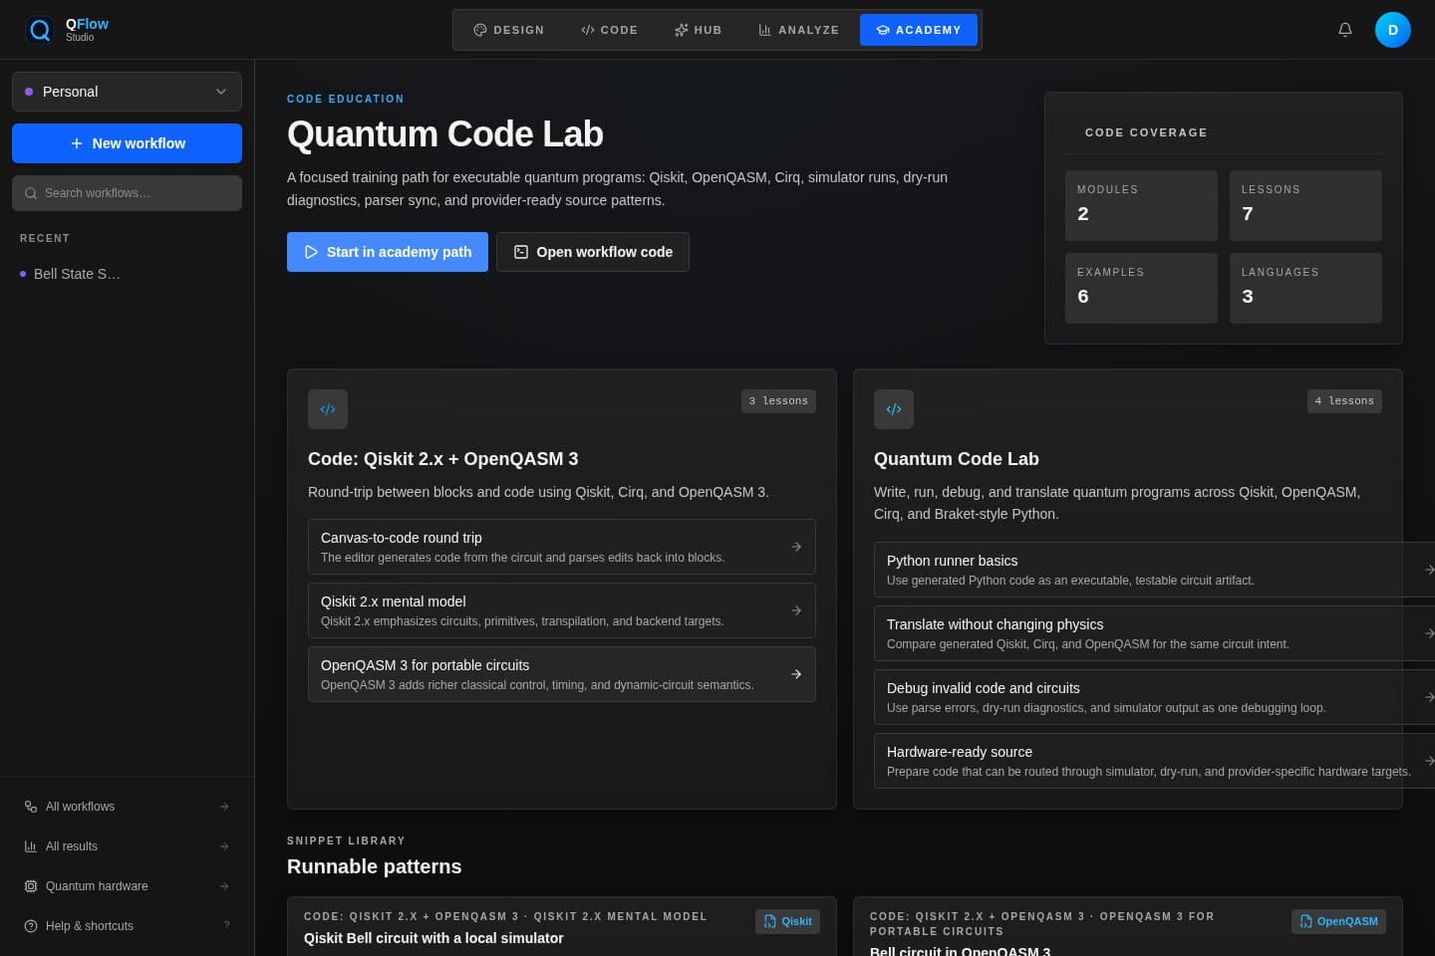Click Code: Qiskit 2.x + OpenQASM 3 title

pyautogui.click(x=442, y=459)
